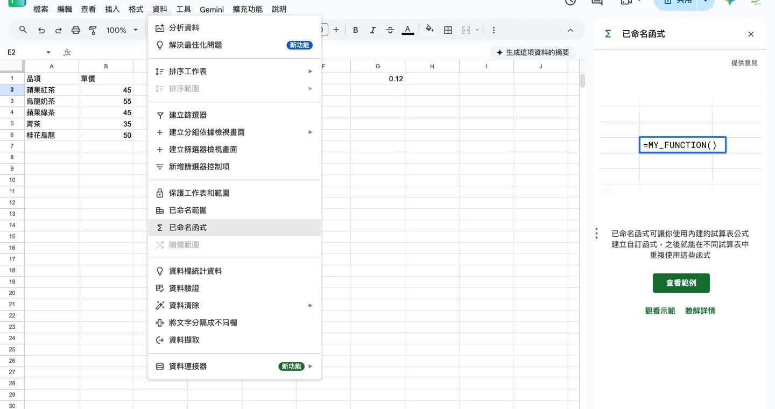Click the 提供意見 link in the side panel
The height and width of the screenshot is (409, 775).
tap(744, 62)
